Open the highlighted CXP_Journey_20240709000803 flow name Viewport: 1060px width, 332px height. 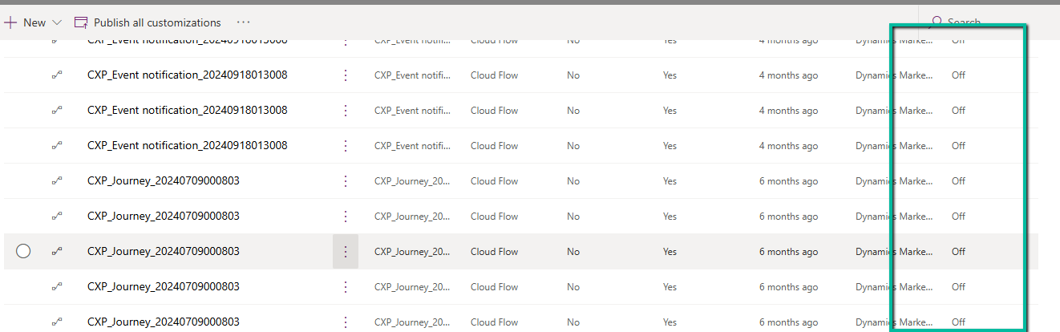point(163,251)
